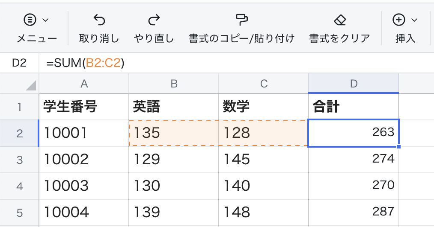Click the clear formatting eraser icon
This screenshot has height=227, width=434.
coord(339,20)
